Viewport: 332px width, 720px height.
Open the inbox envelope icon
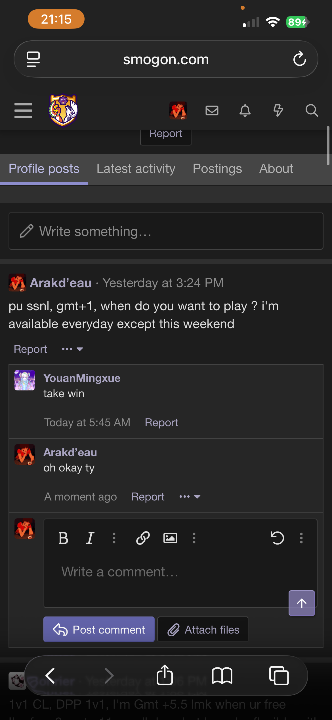(x=212, y=110)
